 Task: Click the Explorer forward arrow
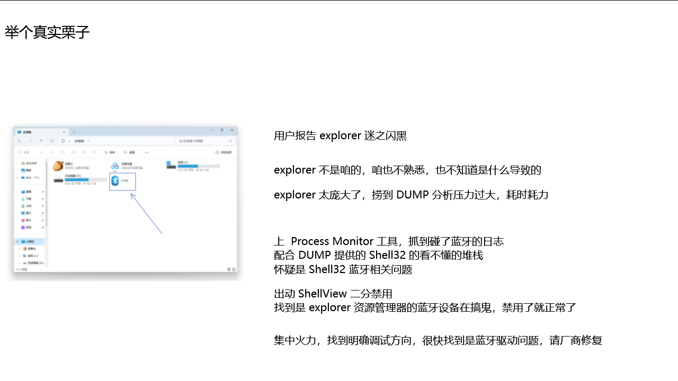click(x=30, y=141)
